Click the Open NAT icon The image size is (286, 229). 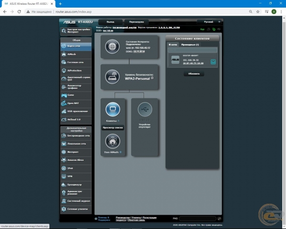pos(64,103)
